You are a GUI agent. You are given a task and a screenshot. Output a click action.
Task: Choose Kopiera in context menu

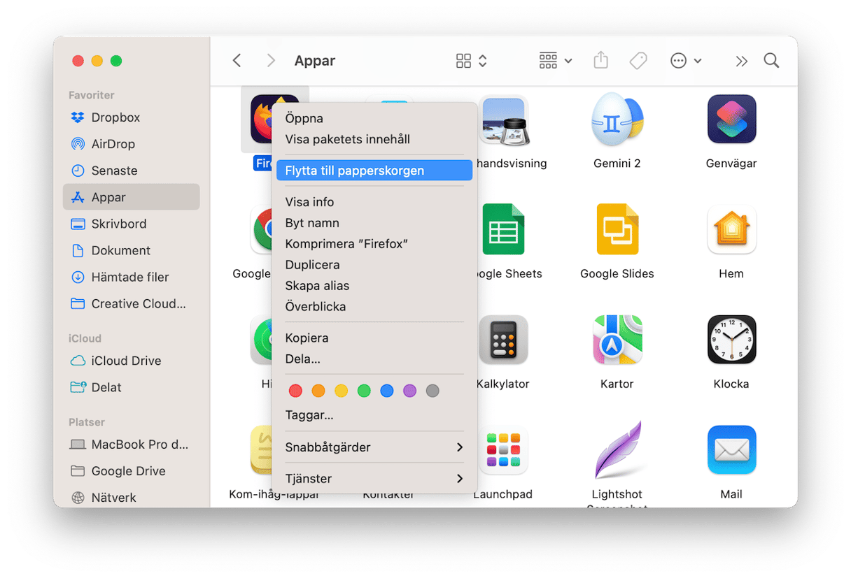(374, 338)
